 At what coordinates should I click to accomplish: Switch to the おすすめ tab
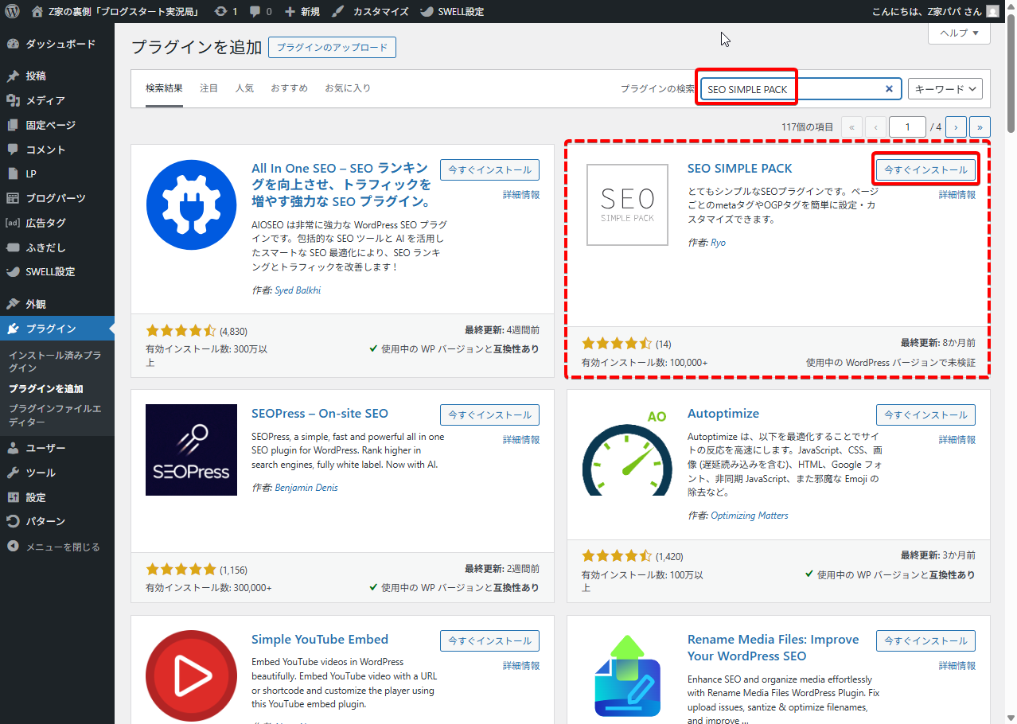[x=289, y=88]
